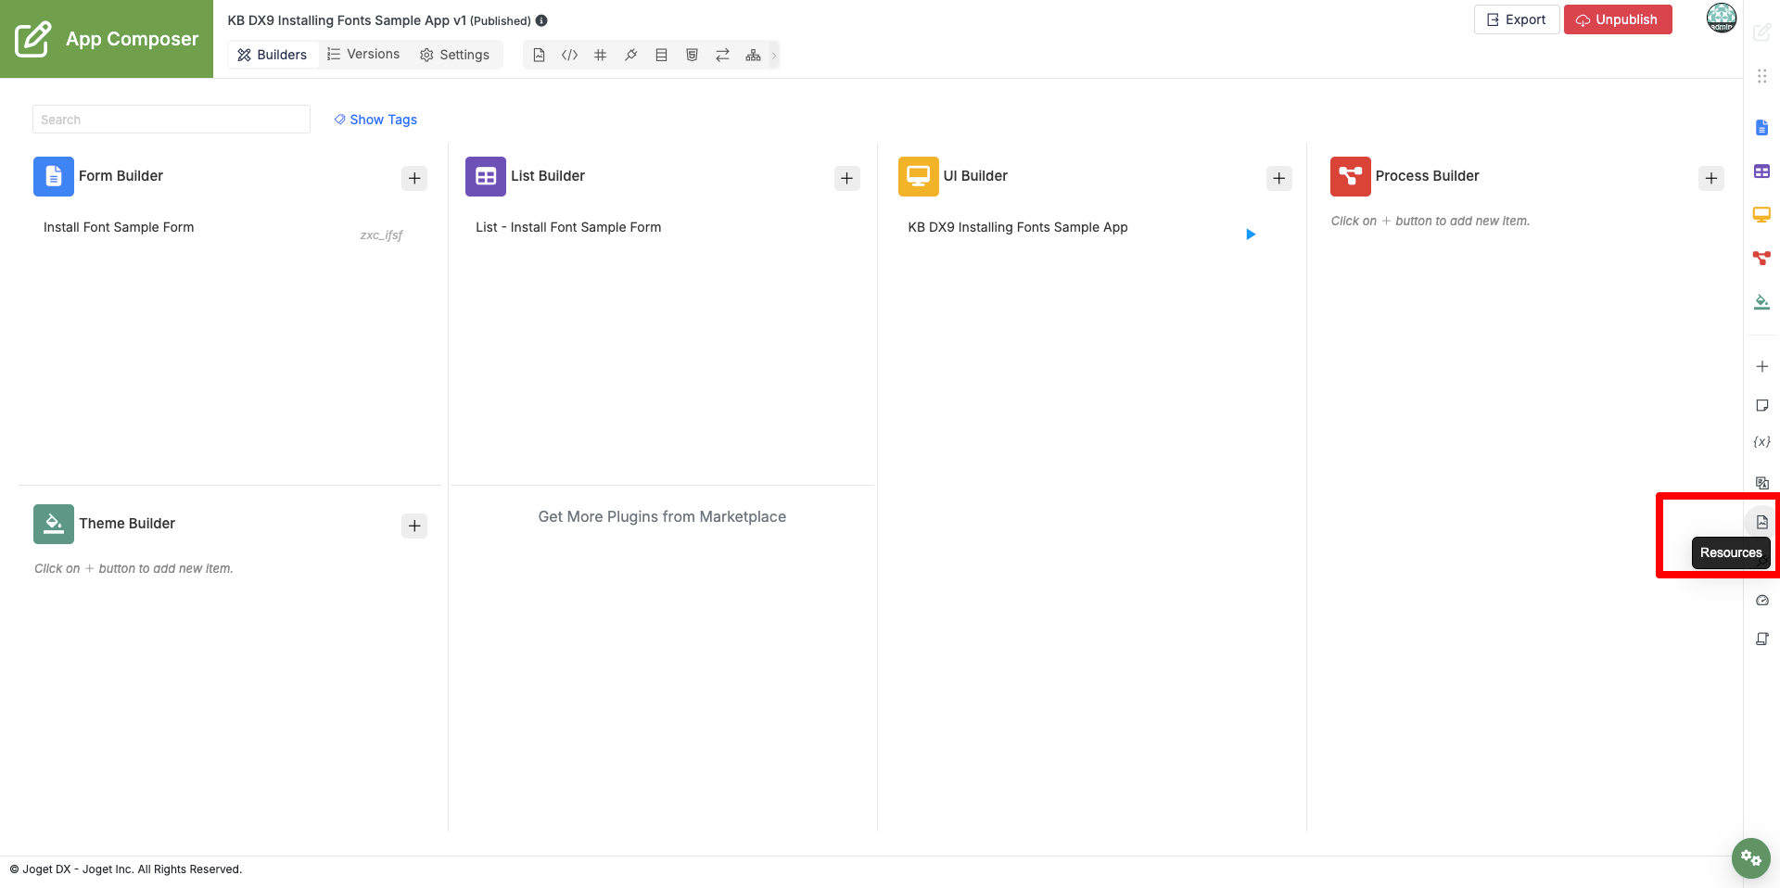Screen dimensions: 1780x888
Task: Focus the Search input field
Action: click(172, 120)
